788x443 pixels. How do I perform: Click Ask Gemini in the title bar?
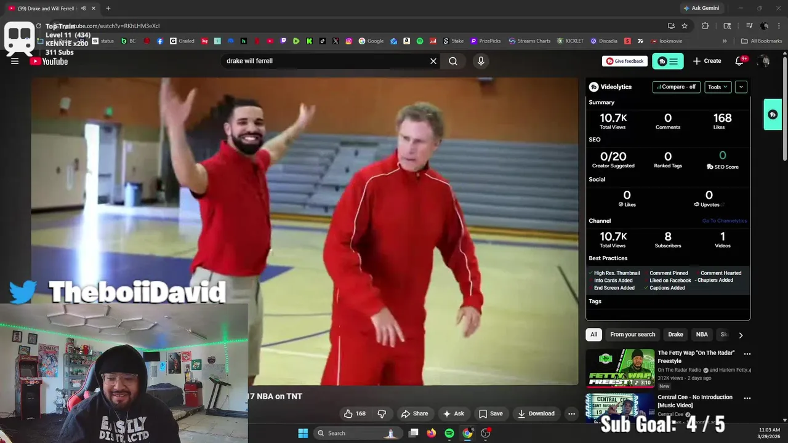(701, 9)
